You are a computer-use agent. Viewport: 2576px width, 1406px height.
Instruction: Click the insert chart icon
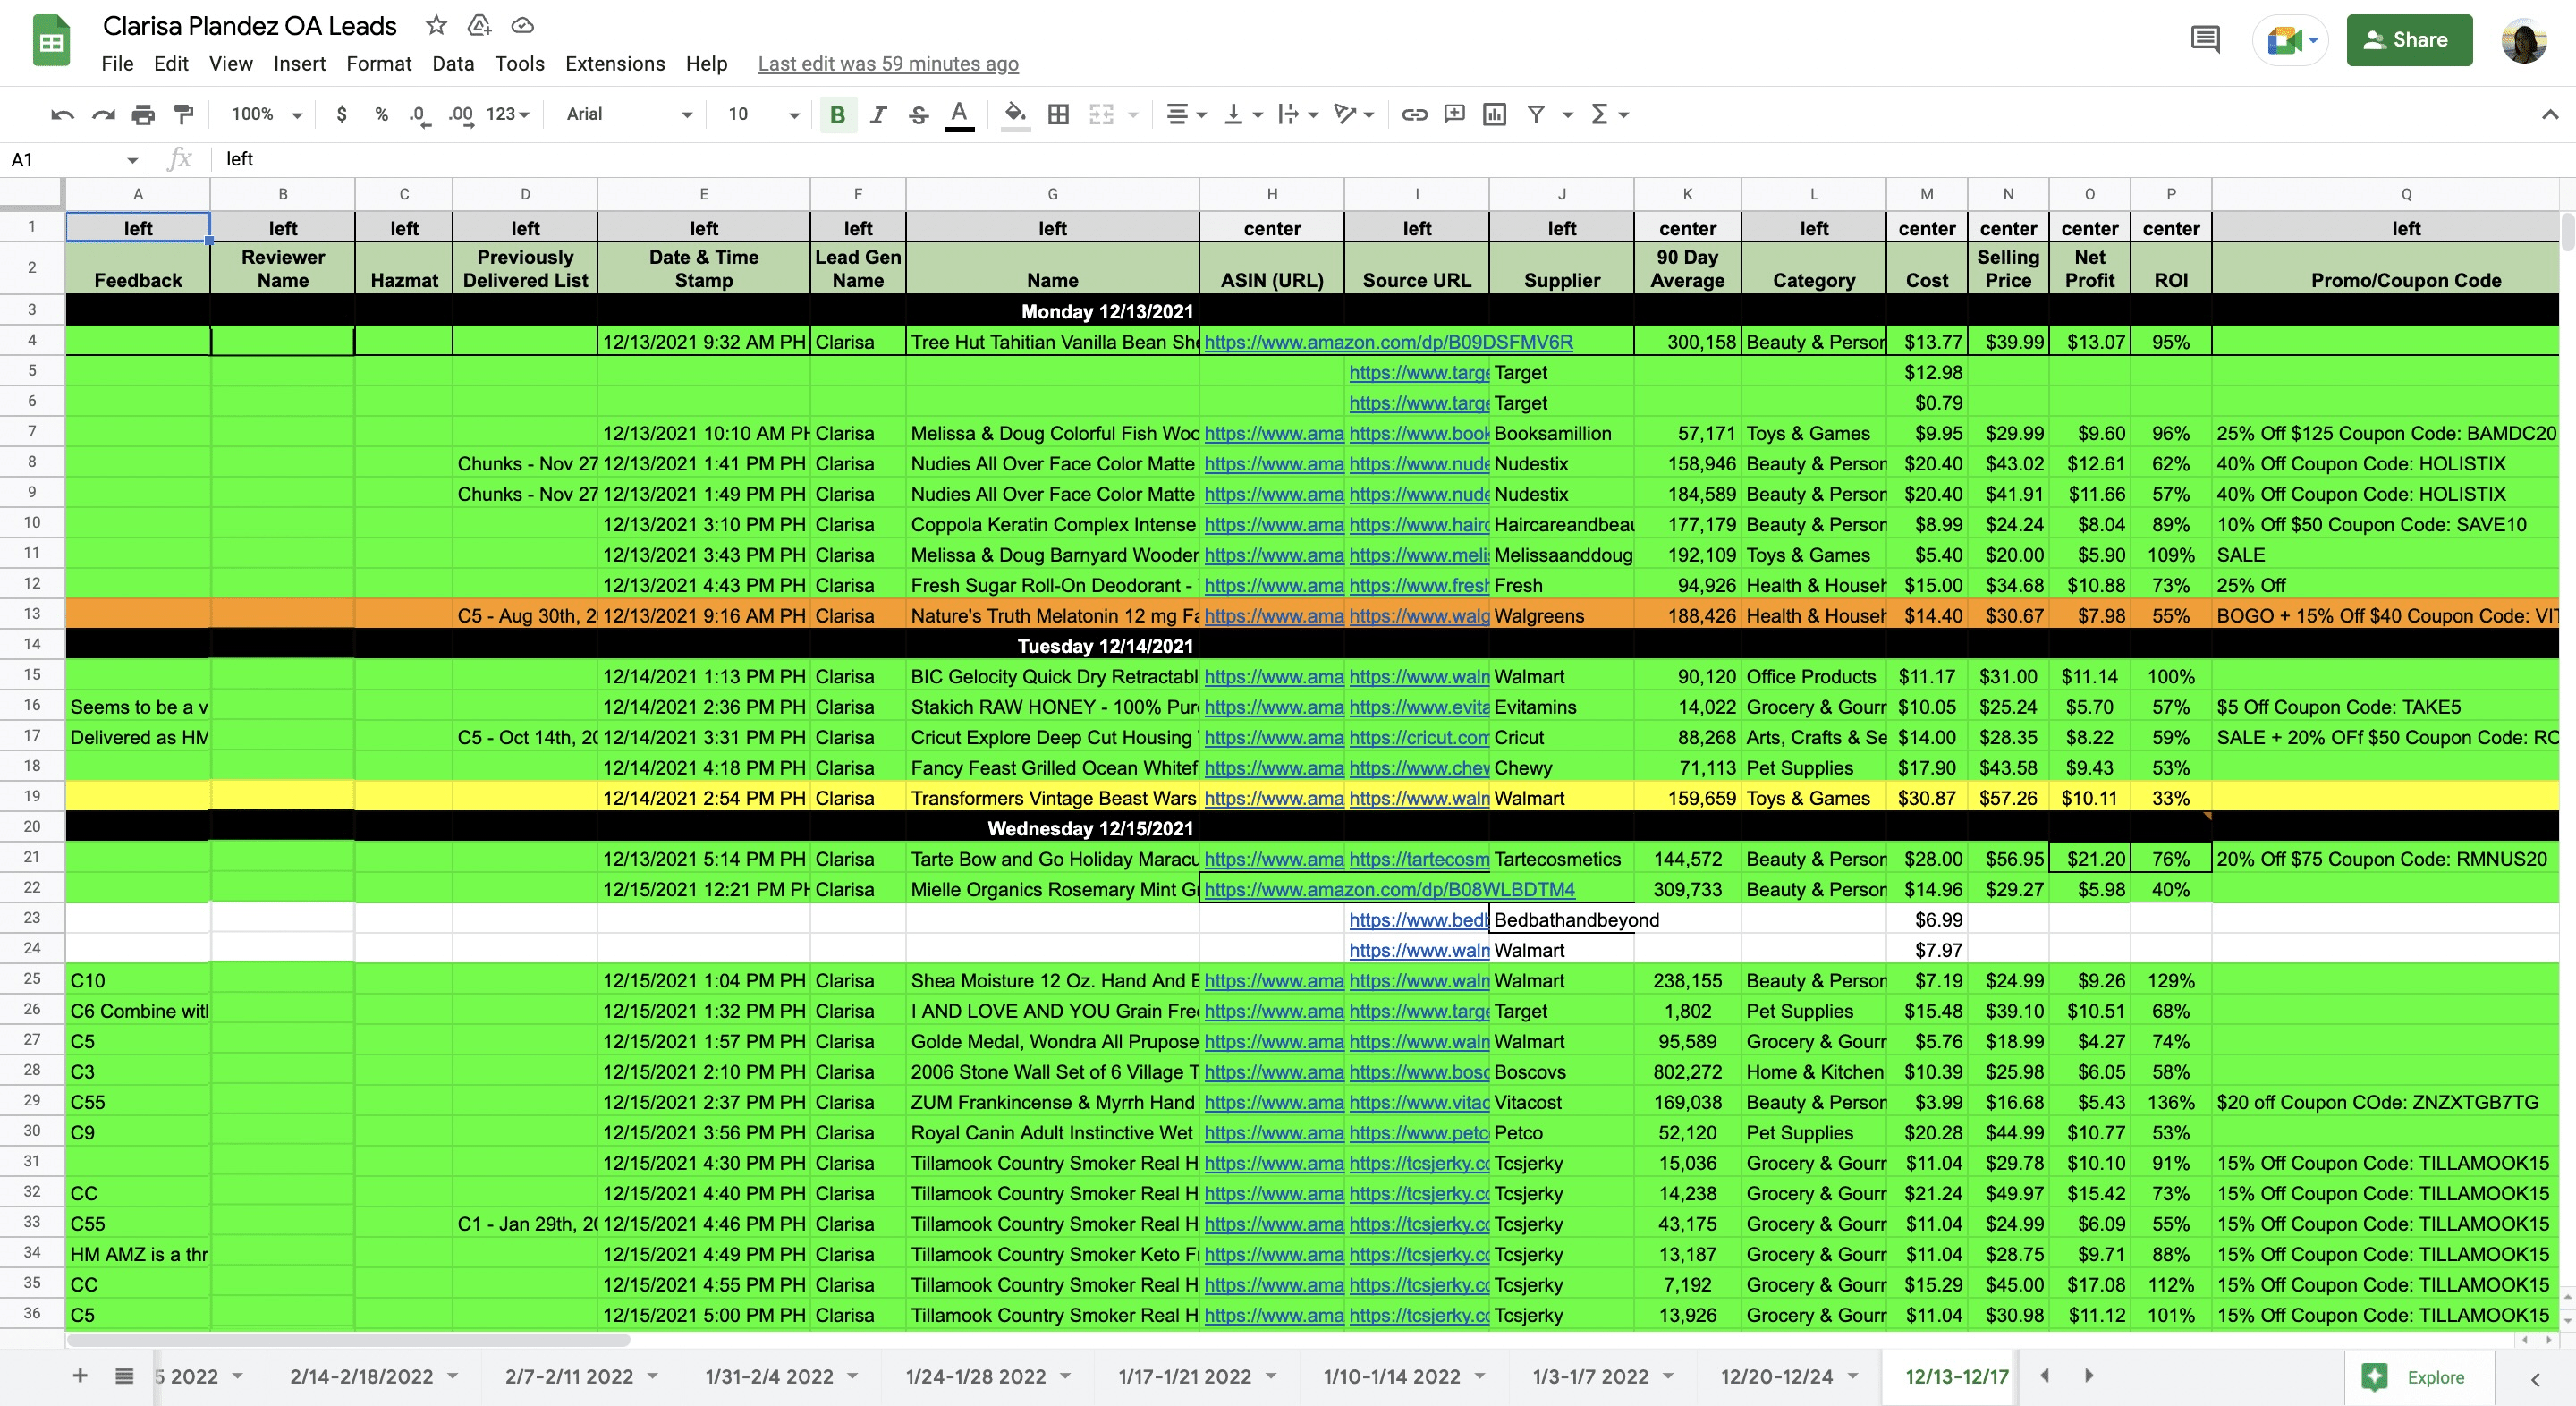click(x=1494, y=115)
